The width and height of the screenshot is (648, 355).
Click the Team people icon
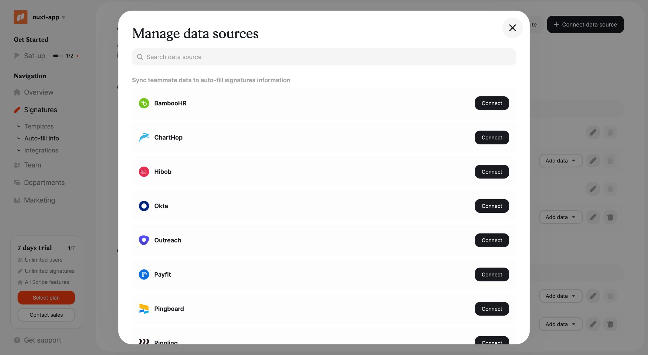tap(17, 165)
